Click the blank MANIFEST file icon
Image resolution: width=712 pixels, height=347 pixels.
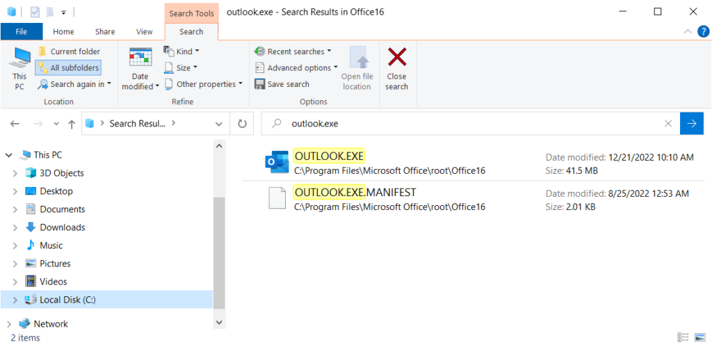(x=277, y=198)
